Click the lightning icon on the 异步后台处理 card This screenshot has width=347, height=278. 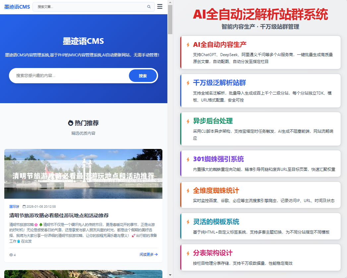click(188, 121)
